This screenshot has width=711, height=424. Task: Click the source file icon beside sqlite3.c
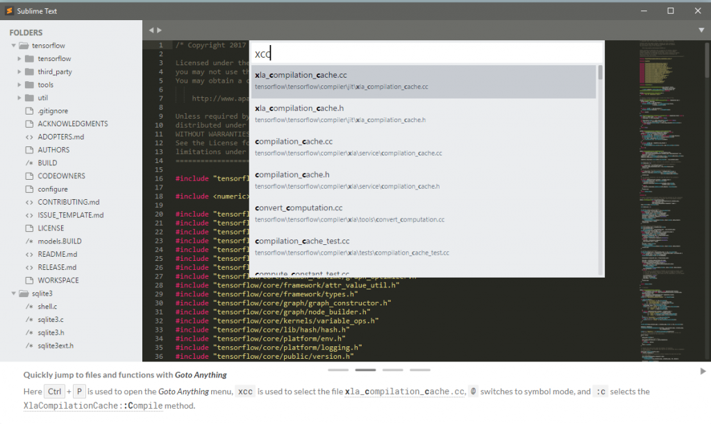[29, 320]
